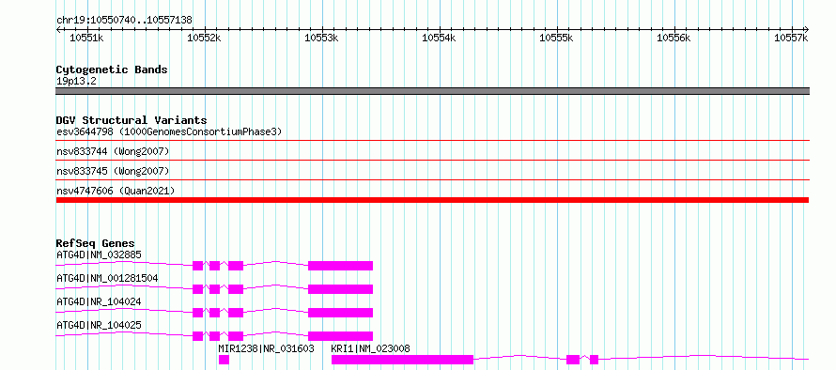836x370 pixels.
Task: Select the MIR1238|NR_031603 gene label
Action: [266, 348]
